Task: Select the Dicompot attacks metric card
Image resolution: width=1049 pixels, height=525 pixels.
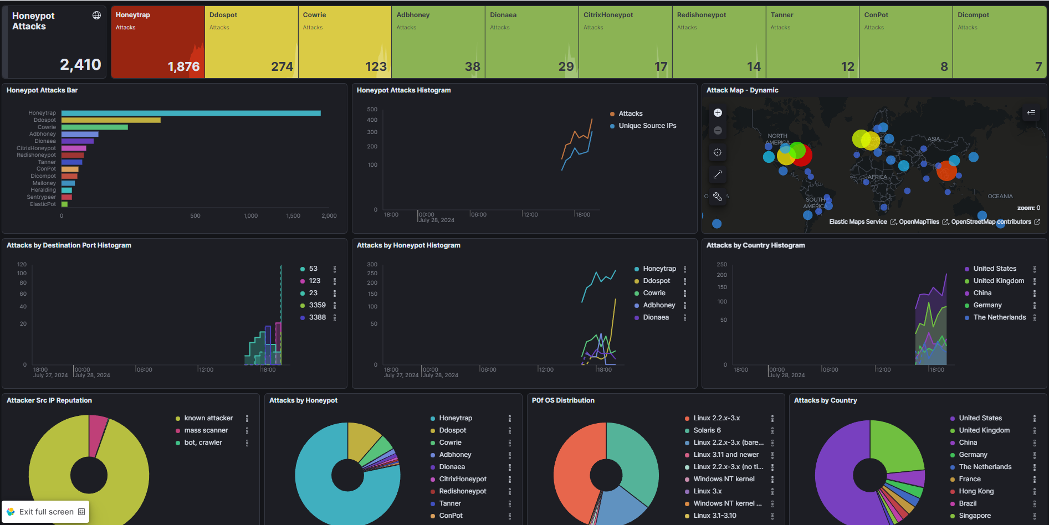Action: tap(1000, 42)
